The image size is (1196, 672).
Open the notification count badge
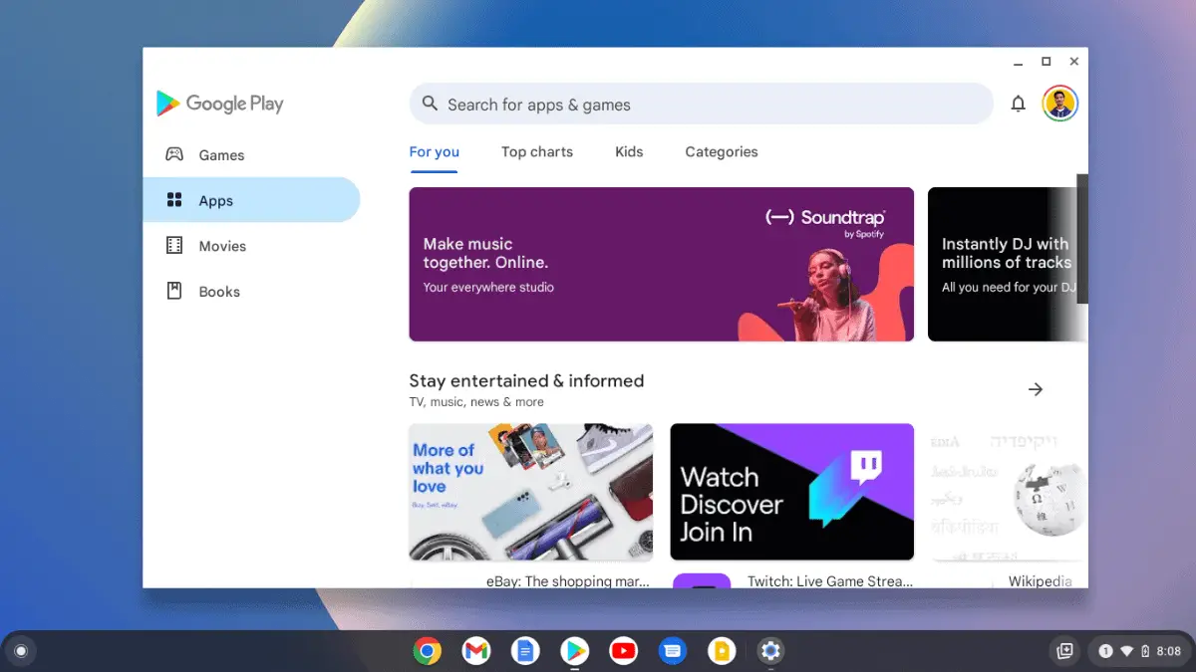(1105, 651)
